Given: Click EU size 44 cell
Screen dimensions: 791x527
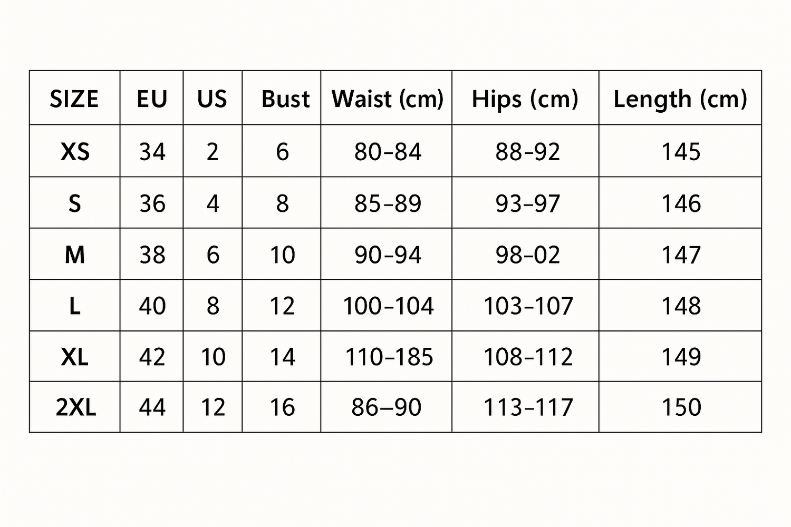Looking at the screenshot, I should click(152, 407).
